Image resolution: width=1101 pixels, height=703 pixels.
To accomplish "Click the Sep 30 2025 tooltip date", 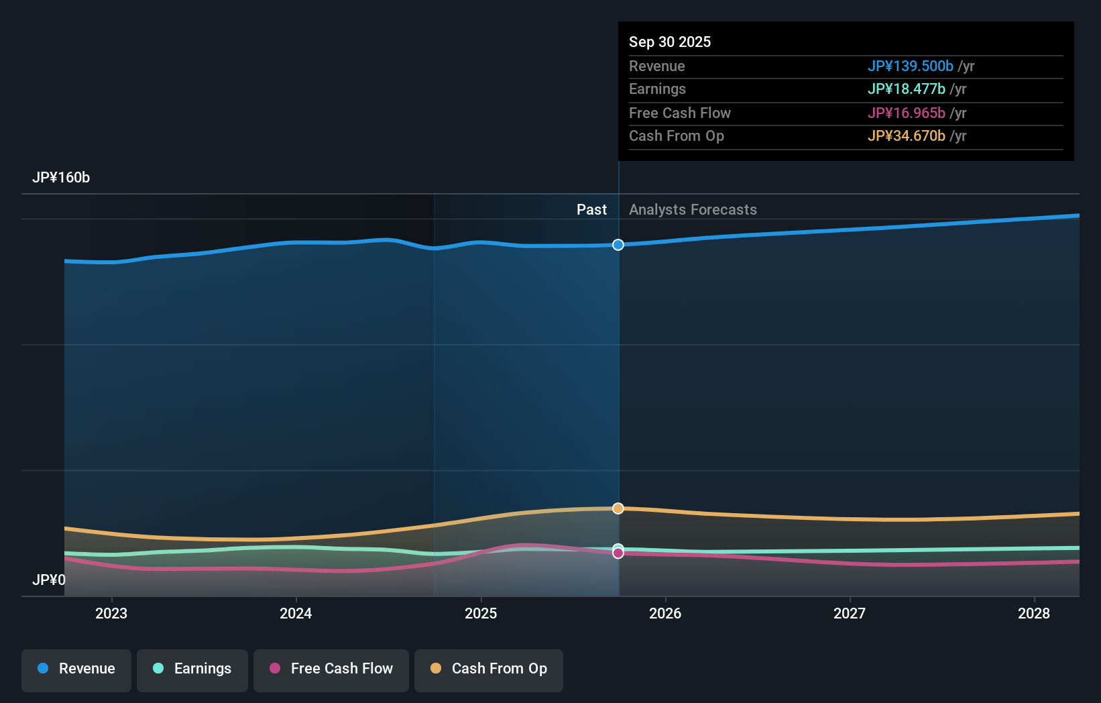I will click(x=670, y=42).
